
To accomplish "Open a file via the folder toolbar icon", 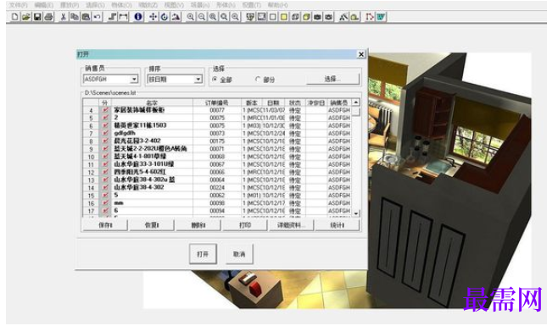I will (26, 17).
